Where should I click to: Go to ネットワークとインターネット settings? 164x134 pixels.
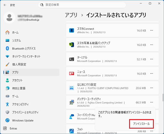click(x=31, y=56)
